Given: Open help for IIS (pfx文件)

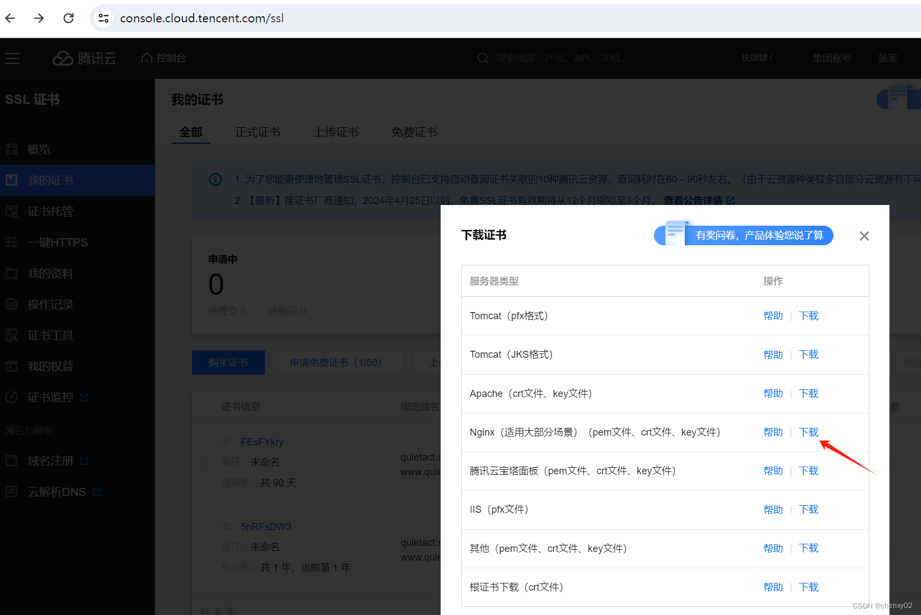Looking at the screenshot, I should 773,510.
